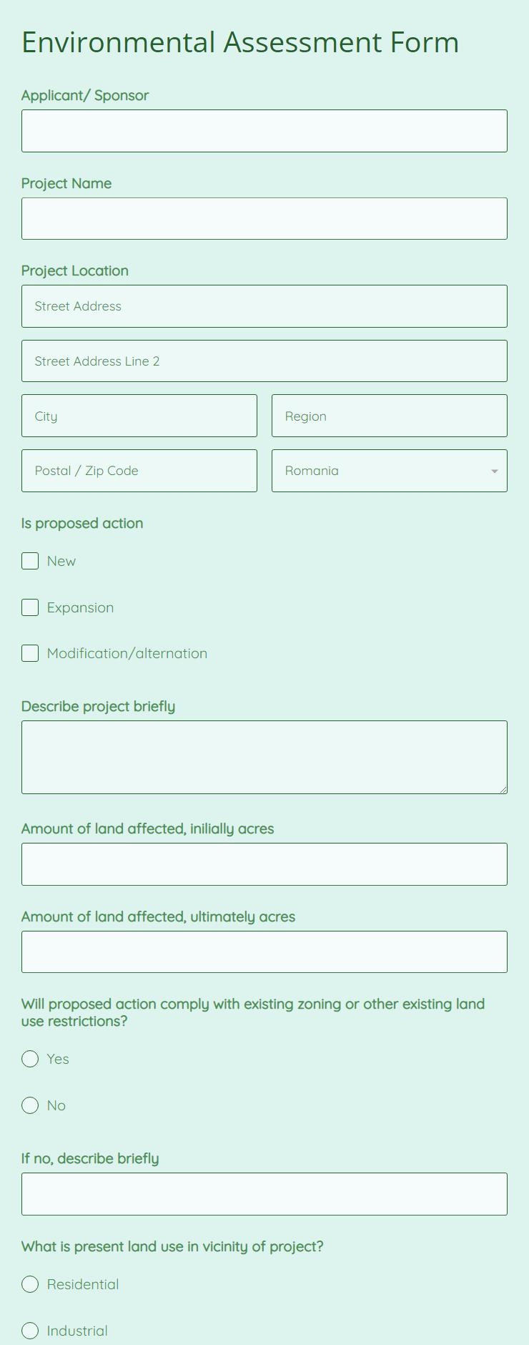Click the Region input field
Viewport: 529px width, 1345px height.
tap(389, 416)
